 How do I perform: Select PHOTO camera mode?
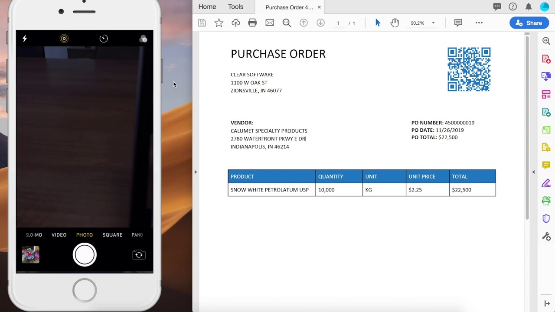pos(85,235)
